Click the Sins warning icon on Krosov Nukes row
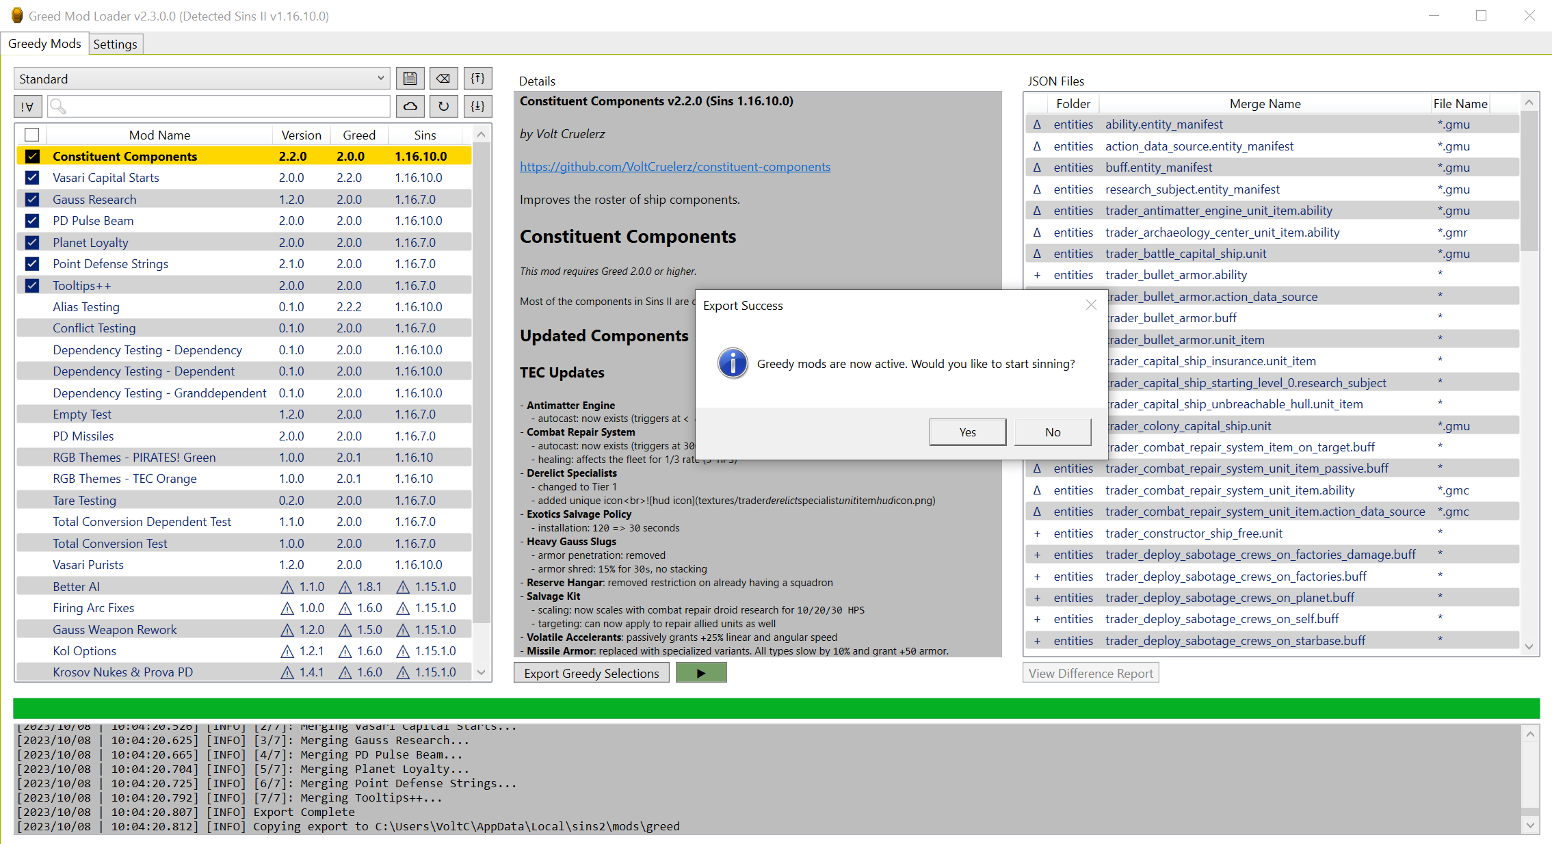The image size is (1552, 844). click(x=403, y=672)
